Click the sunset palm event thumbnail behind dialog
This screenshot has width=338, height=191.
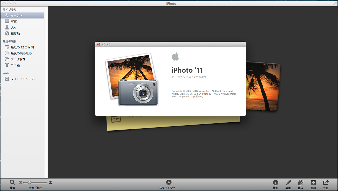(x=263, y=86)
